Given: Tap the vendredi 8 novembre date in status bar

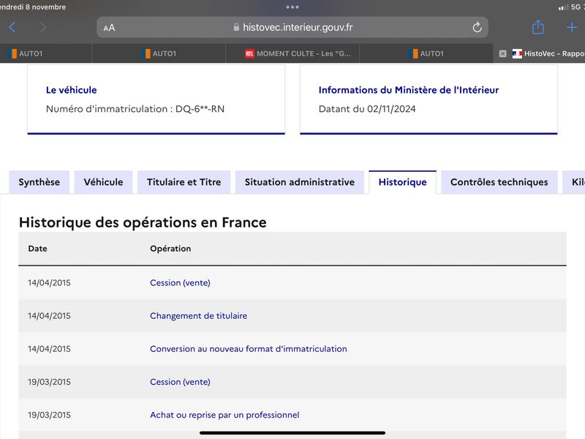Looking at the screenshot, I should click(x=33, y=7).
